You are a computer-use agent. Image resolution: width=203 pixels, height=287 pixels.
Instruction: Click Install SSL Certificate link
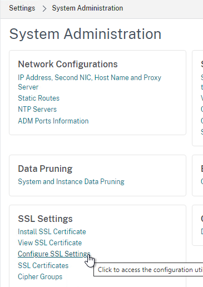pyautogui.click(x=52, y=231)
